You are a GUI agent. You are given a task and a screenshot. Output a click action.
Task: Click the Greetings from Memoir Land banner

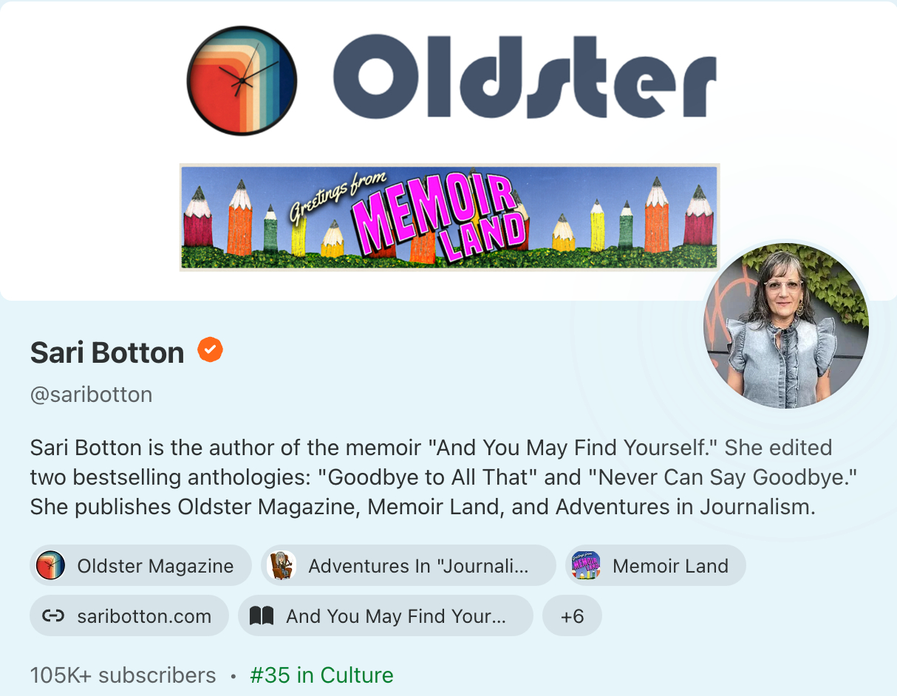[x=449, y=217]
